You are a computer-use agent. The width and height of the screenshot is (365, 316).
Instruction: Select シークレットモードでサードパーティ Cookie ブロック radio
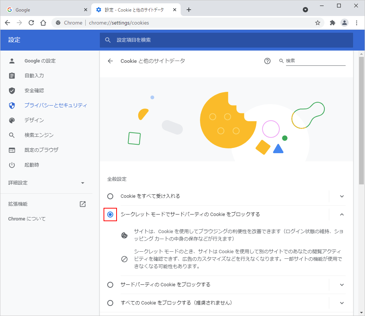110,215
